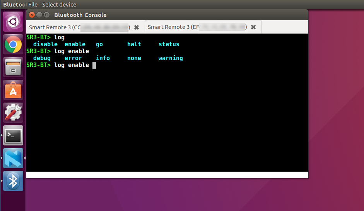Close the Bluetooth Console window
The width and height of the screenshot is (364, 211).
tap(32, 15)
